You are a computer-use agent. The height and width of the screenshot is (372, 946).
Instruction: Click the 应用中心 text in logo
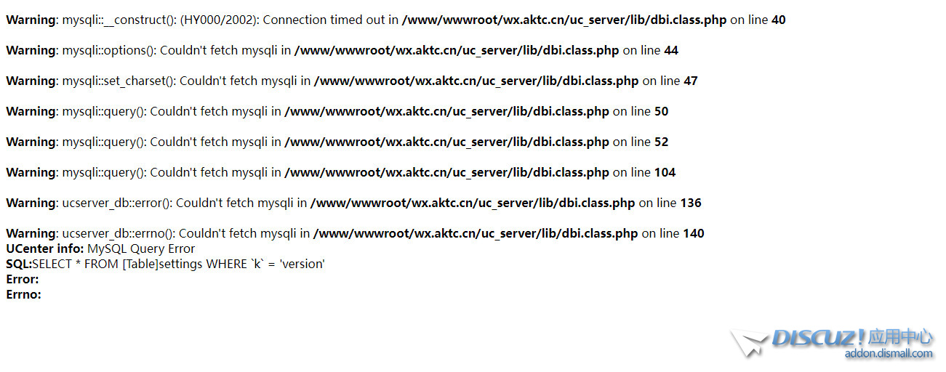900,336
